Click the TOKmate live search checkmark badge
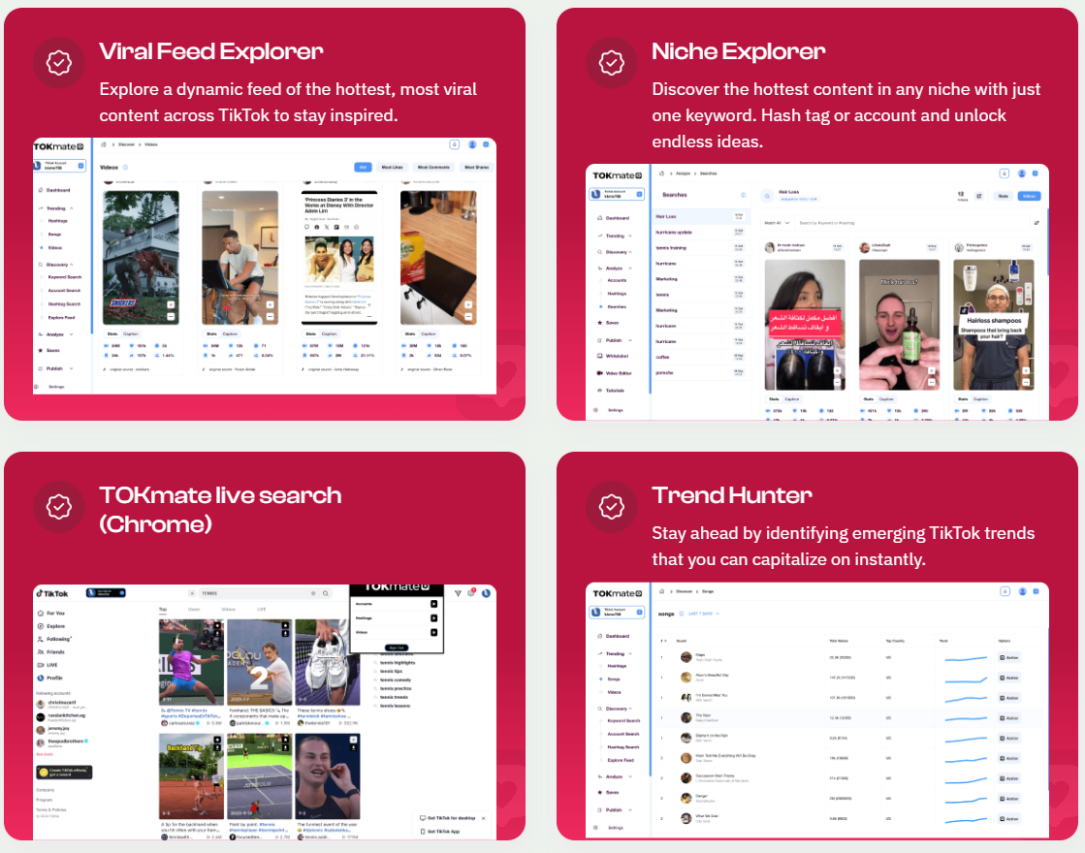 coord(59,506)
